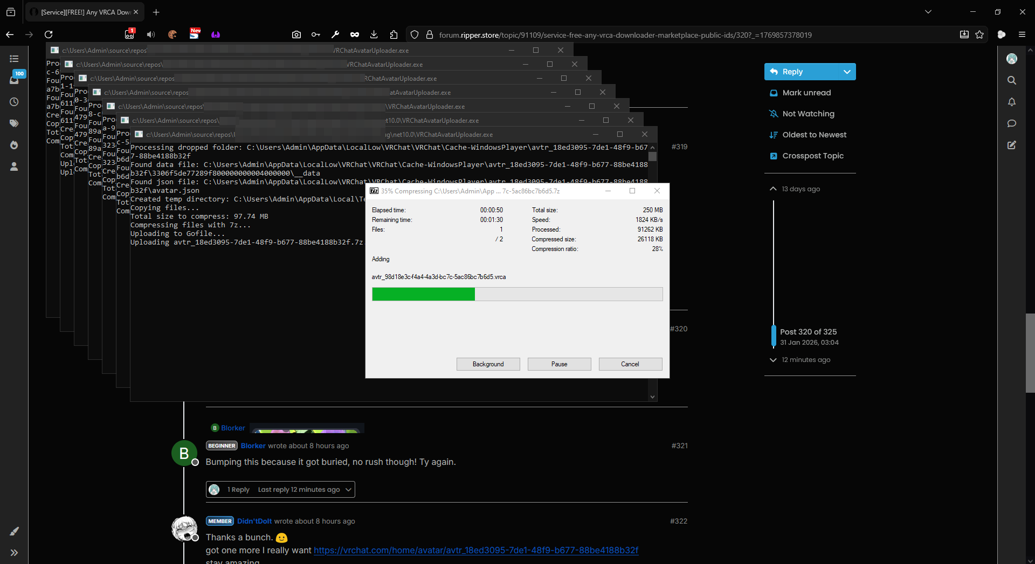Click the green 7-Zip compression progress bar

[x=517, y=294]
